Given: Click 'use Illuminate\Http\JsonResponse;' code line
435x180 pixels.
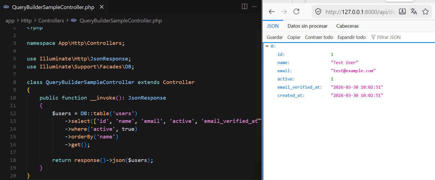Looking at the screenshot, I should click(79, 59).
